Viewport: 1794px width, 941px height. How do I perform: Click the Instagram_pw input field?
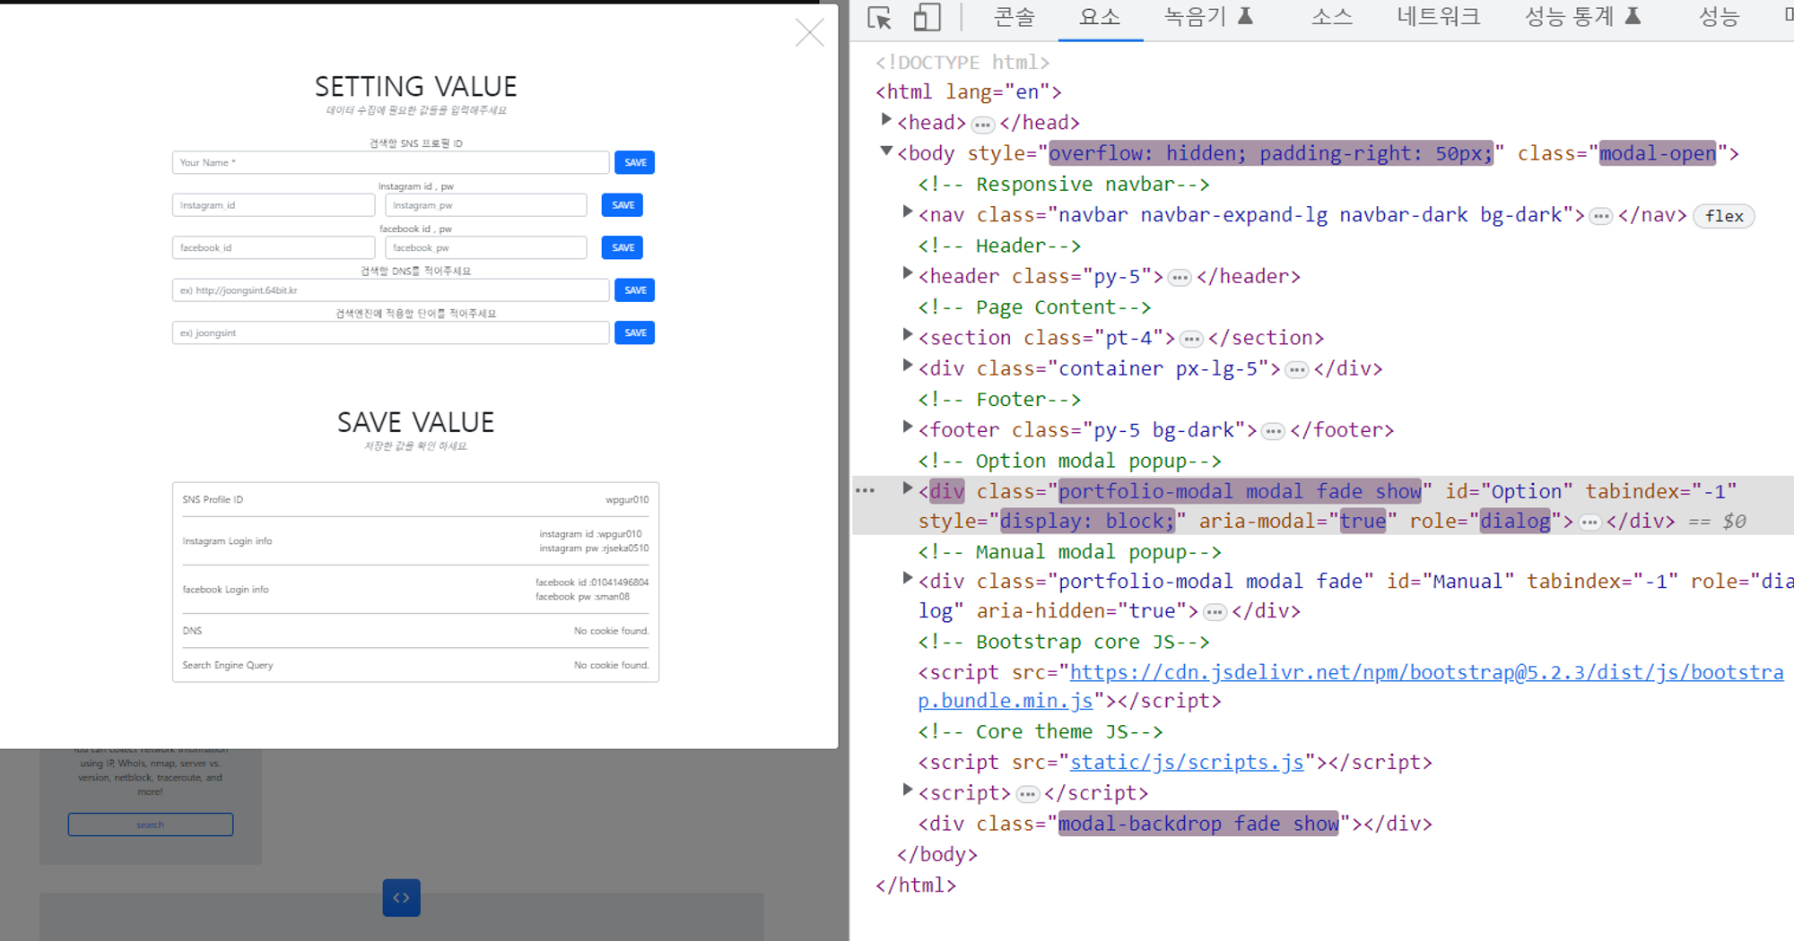tap(485, 205)
